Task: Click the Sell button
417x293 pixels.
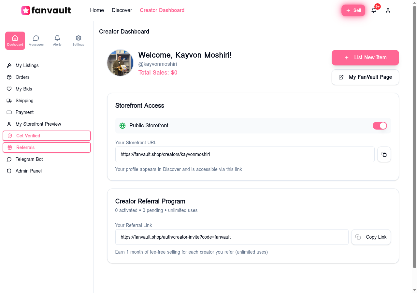Action: click(x=353, y=10)
